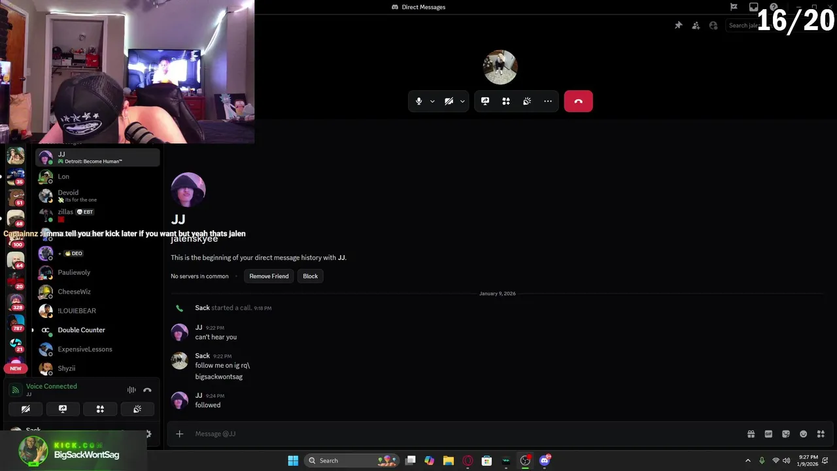Open Discord inbox icon
837x471 pixels.
click(x=753, y=7)
